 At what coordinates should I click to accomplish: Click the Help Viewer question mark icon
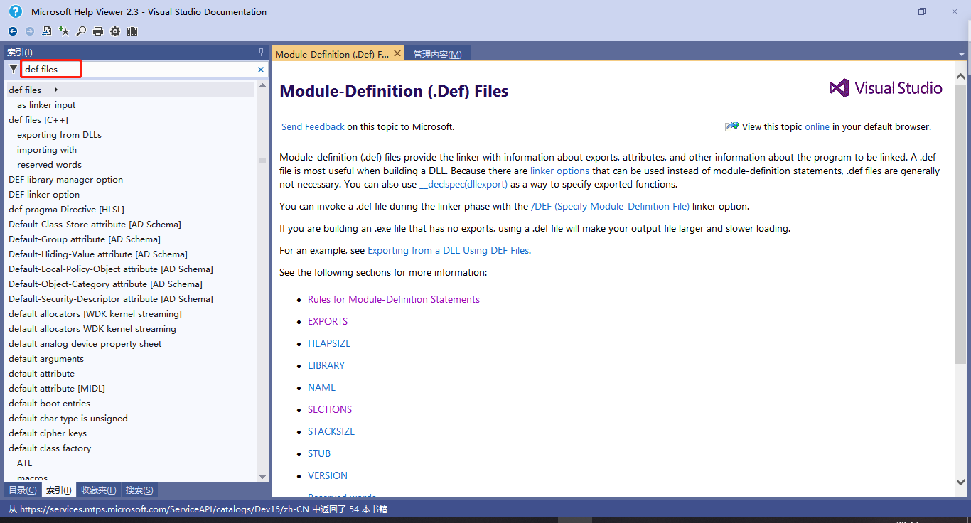(x=15, y=11)
